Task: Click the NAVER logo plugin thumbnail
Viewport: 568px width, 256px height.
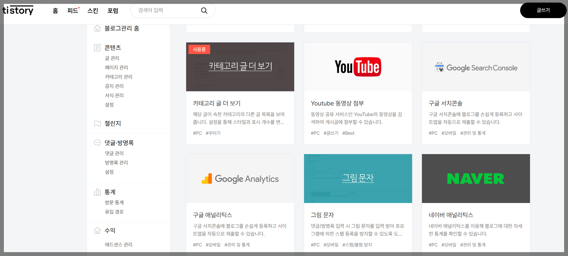Action: (x=476, y=178)
